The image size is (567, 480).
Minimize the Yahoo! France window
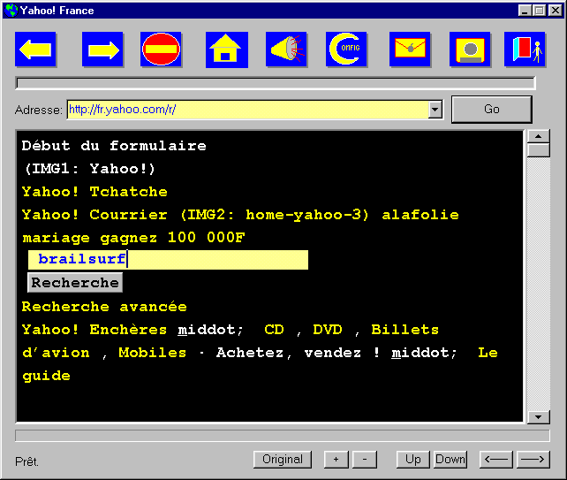(x=525, y=11)
